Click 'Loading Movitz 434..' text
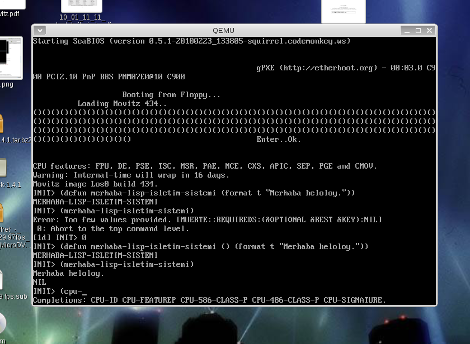The image size is (470, 344). pos(122,103)
